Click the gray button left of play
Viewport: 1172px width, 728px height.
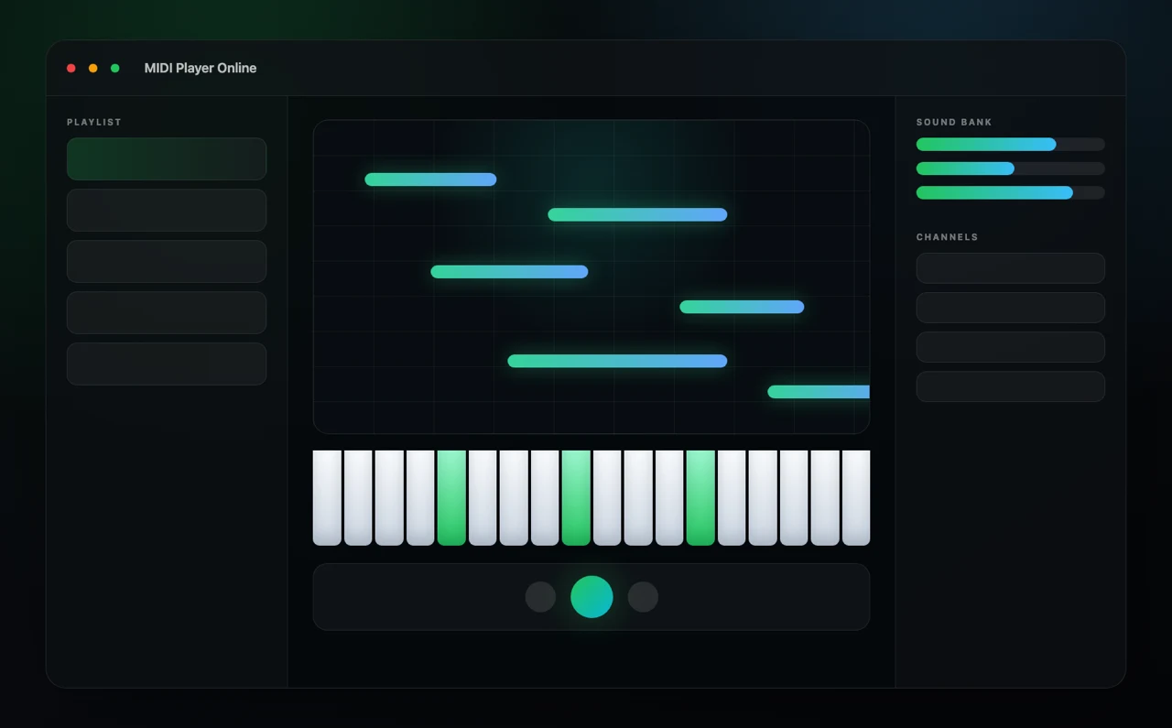pyautogui.click(x=540, y=597)
